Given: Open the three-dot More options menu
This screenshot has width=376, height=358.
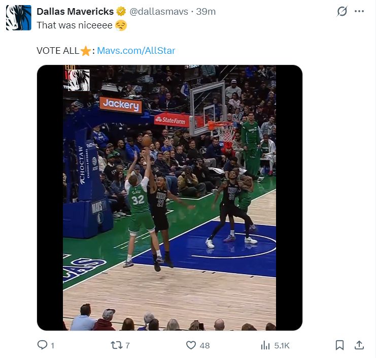Looking at the screenshot, I should [359, 11].
